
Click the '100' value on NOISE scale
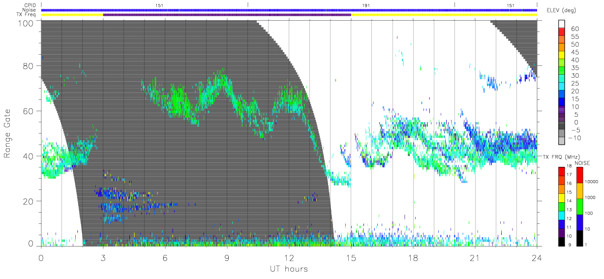click(589, 213)
